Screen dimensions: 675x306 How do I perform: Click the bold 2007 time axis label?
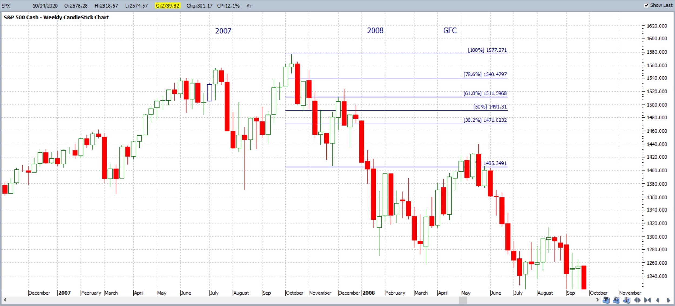(x=65, y=293)
